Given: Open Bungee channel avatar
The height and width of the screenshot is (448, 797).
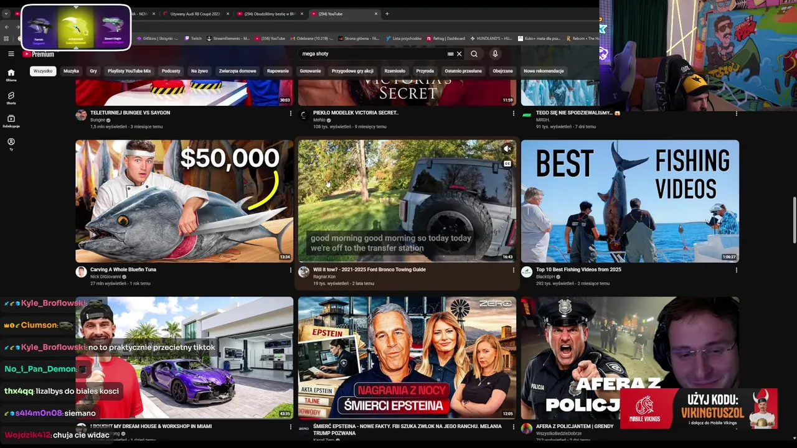Looking at the screenshot, I should click(81, 115).
